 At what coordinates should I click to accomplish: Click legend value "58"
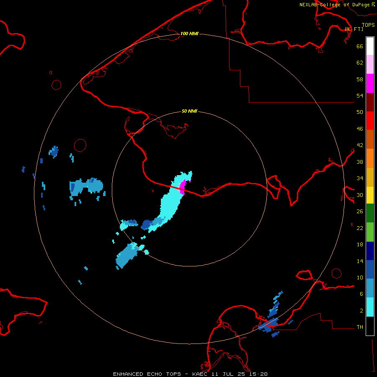coord(360,79)
